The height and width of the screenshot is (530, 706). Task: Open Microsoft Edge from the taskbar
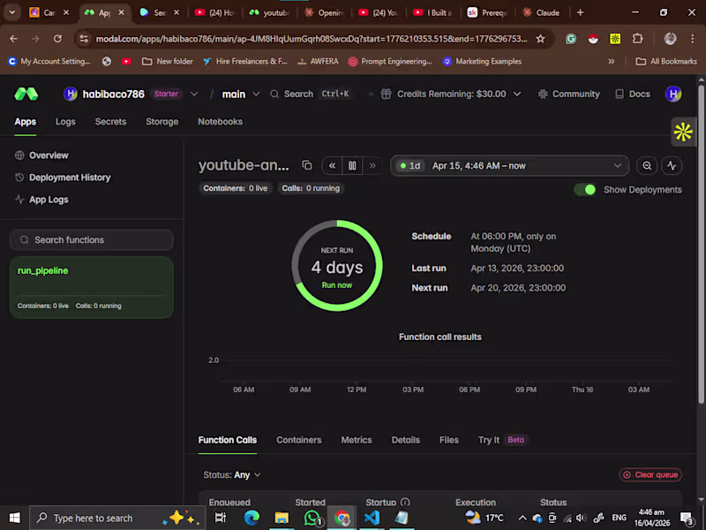tap(252, 518)
